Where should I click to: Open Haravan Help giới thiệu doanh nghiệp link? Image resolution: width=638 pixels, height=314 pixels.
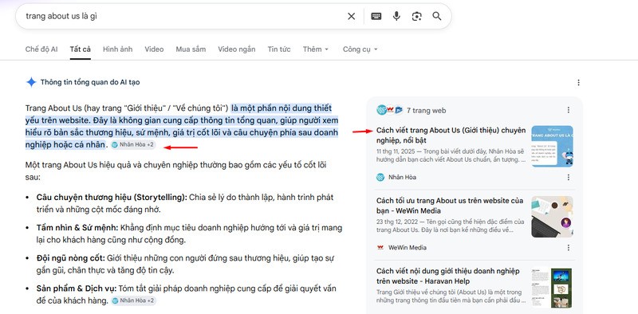tap(447, 277)
